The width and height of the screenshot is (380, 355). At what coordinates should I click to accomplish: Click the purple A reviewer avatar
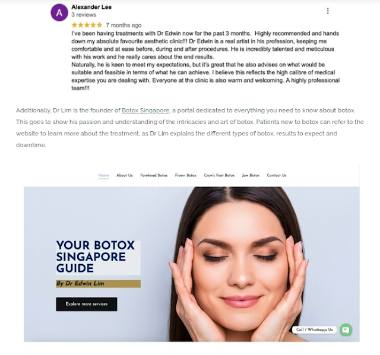point(59,12)
